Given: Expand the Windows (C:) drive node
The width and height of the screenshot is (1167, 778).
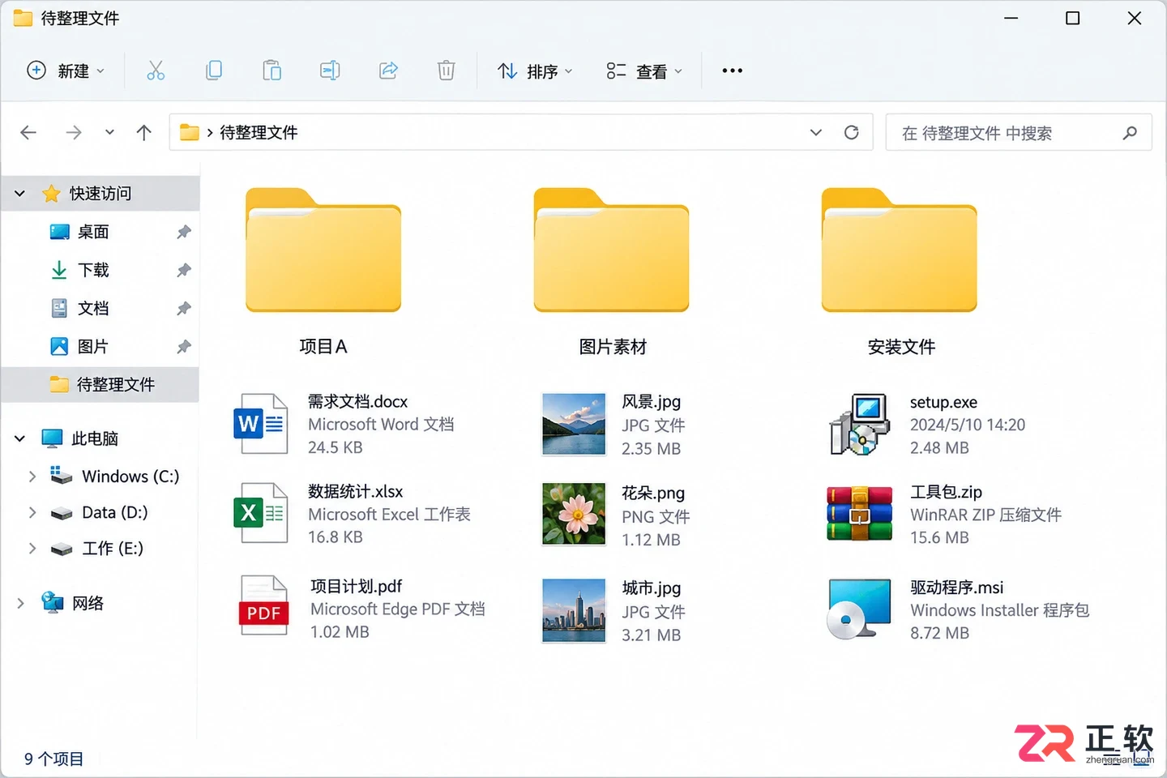Looking at the screenshot, I should tap(32, 477).
